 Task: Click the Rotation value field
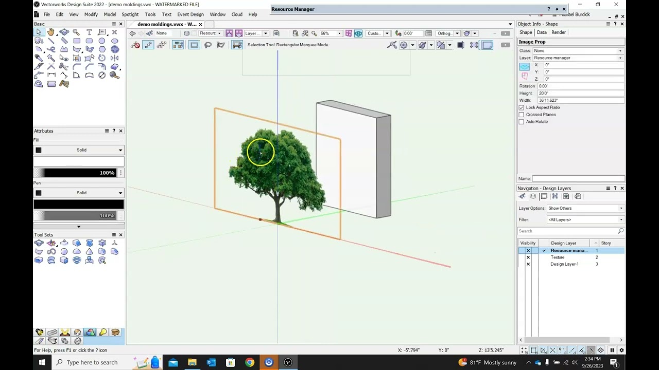pyautogui.click(x=581, y=86)
